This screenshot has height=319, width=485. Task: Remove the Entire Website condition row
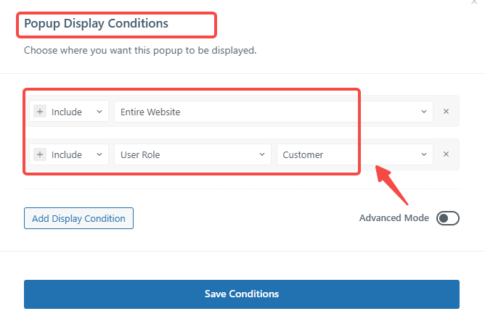(447, 112)
